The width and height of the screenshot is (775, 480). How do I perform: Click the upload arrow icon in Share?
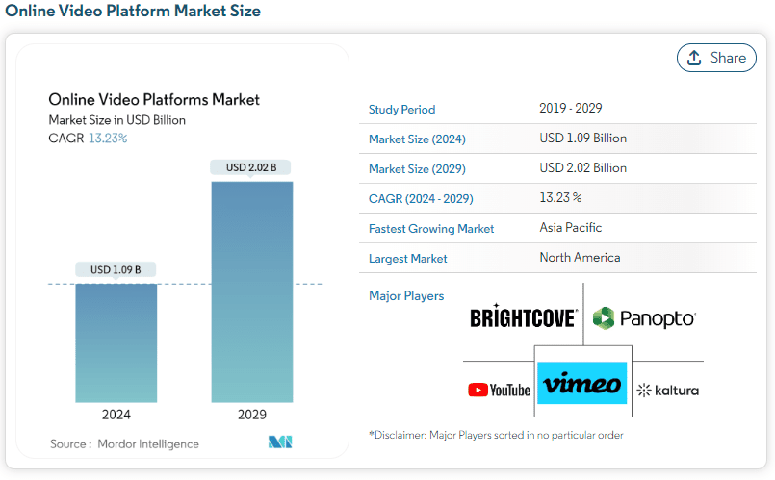[x=694, y=58]
